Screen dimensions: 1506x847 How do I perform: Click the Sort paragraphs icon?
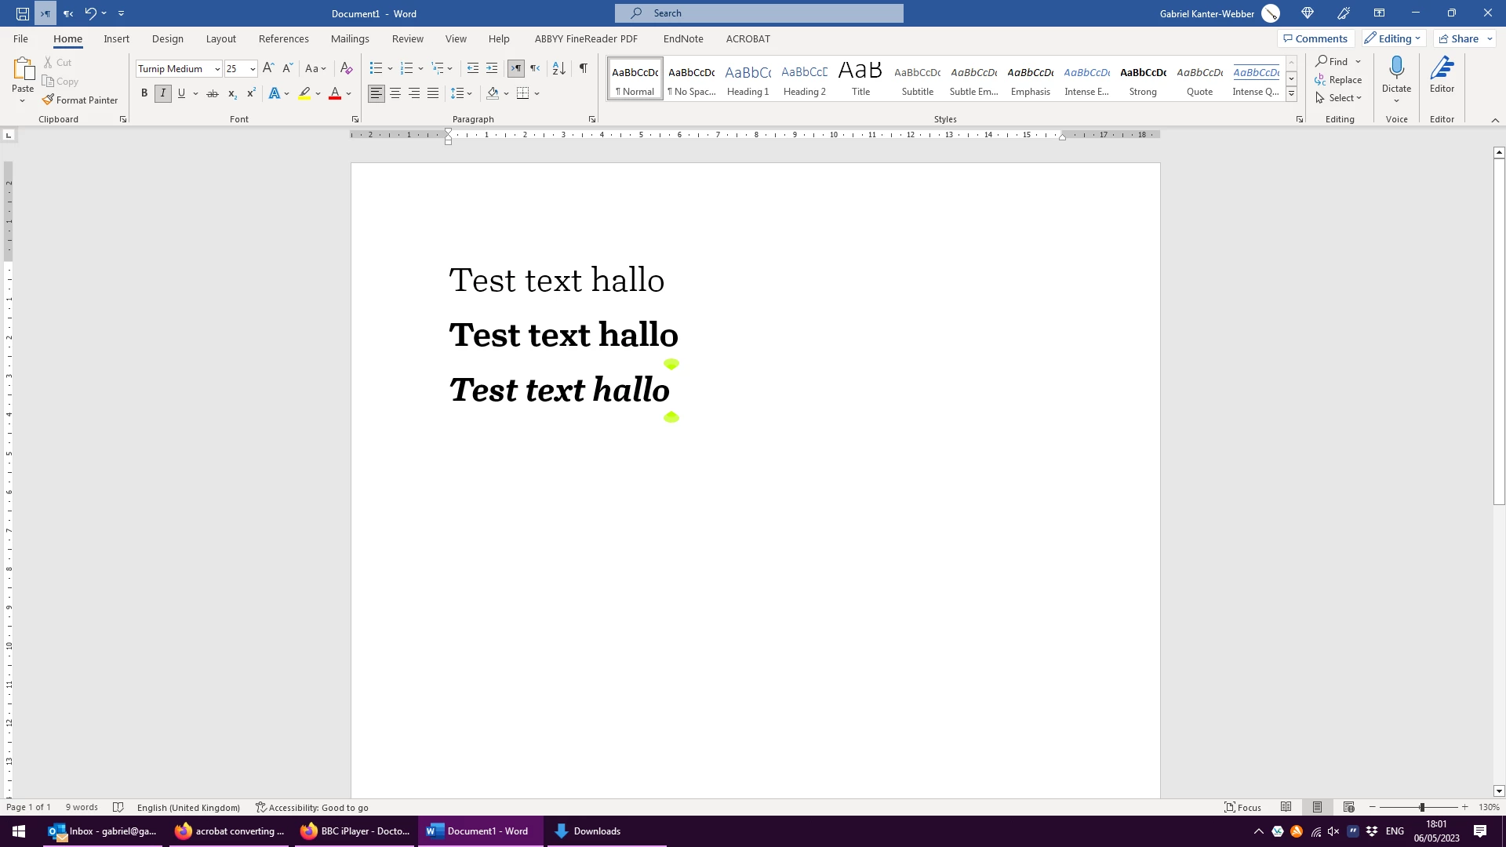pos(558,69)
